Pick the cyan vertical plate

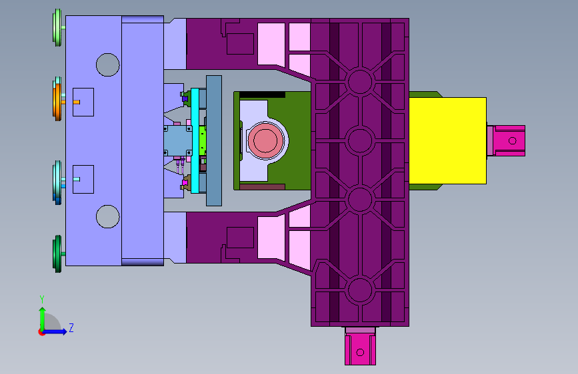(195, 140)
